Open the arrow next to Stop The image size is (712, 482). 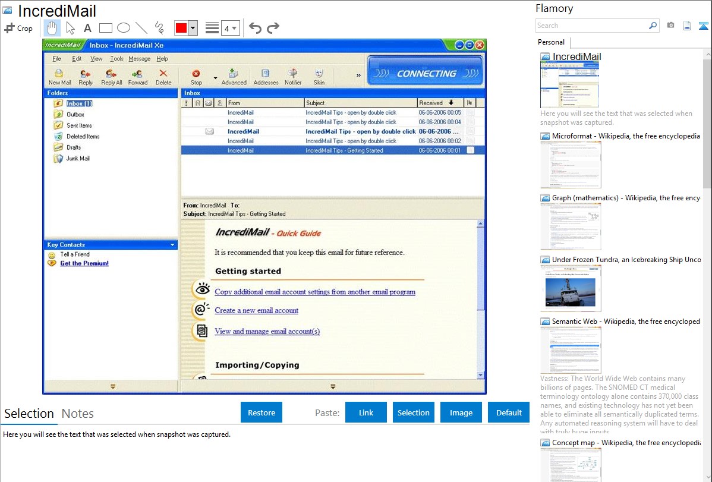pos(215,78)
